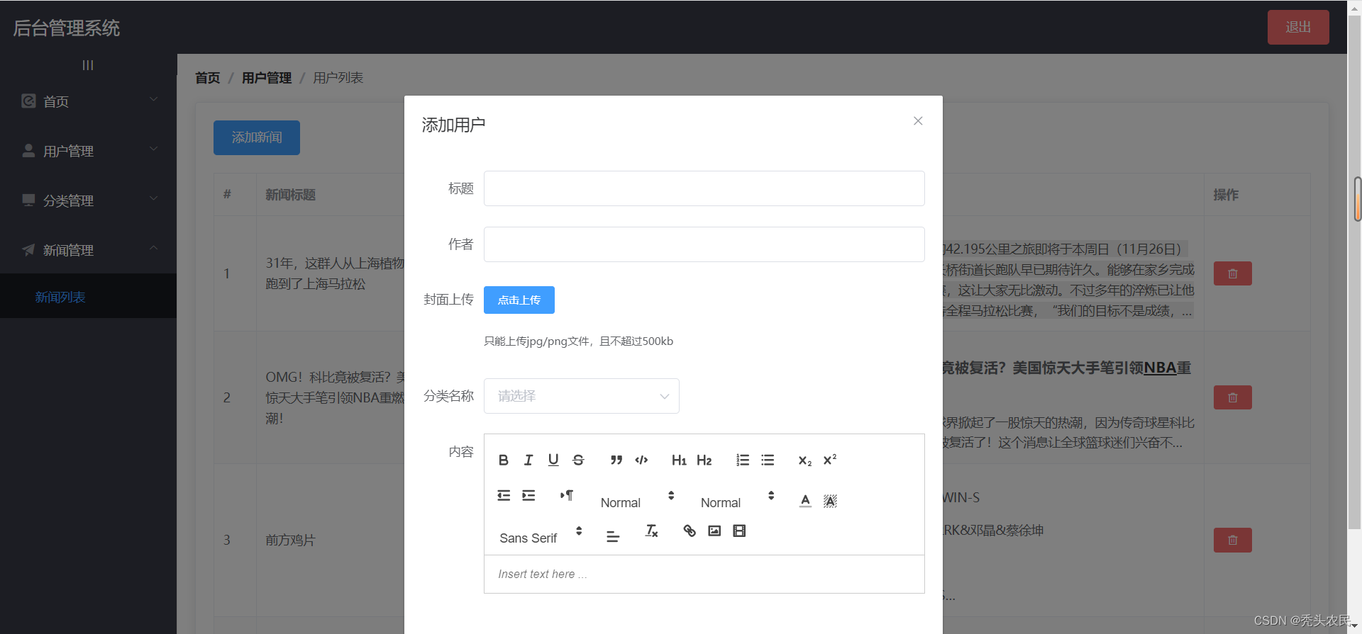Clear text formatting in the editor
Viewport: 1362px width, 634px height.
(651, 531)
